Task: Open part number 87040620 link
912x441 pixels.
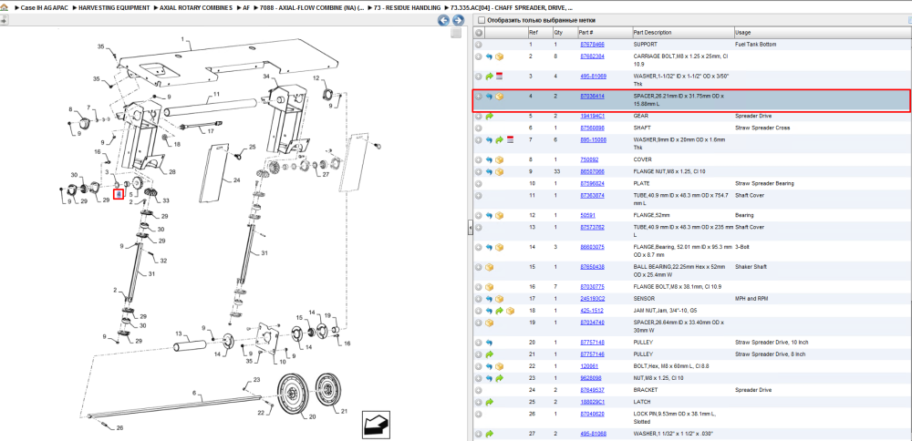Action: tap(592, 414)
